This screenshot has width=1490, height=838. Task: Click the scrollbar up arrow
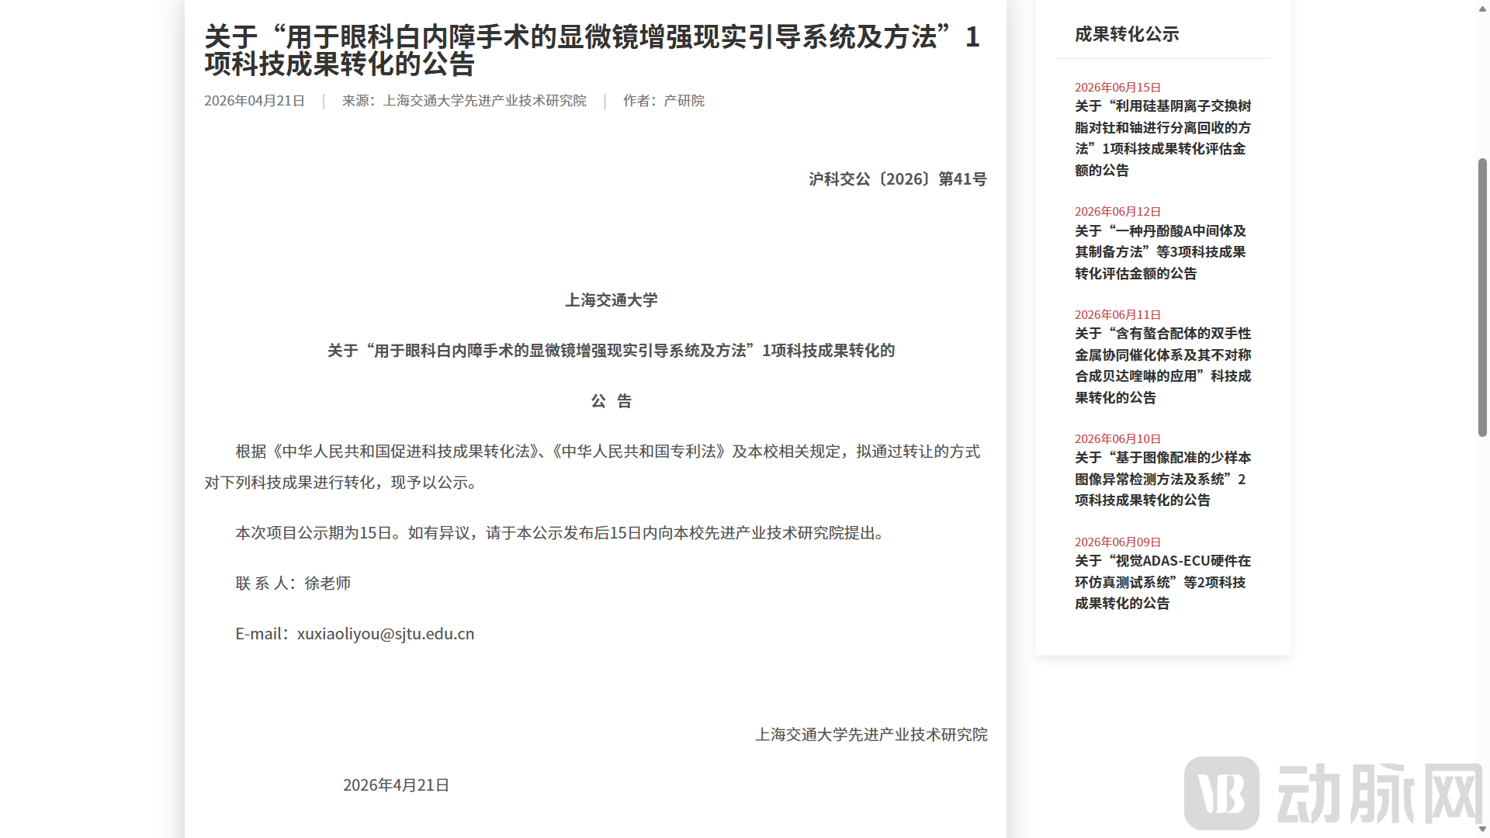point(1482,7)
